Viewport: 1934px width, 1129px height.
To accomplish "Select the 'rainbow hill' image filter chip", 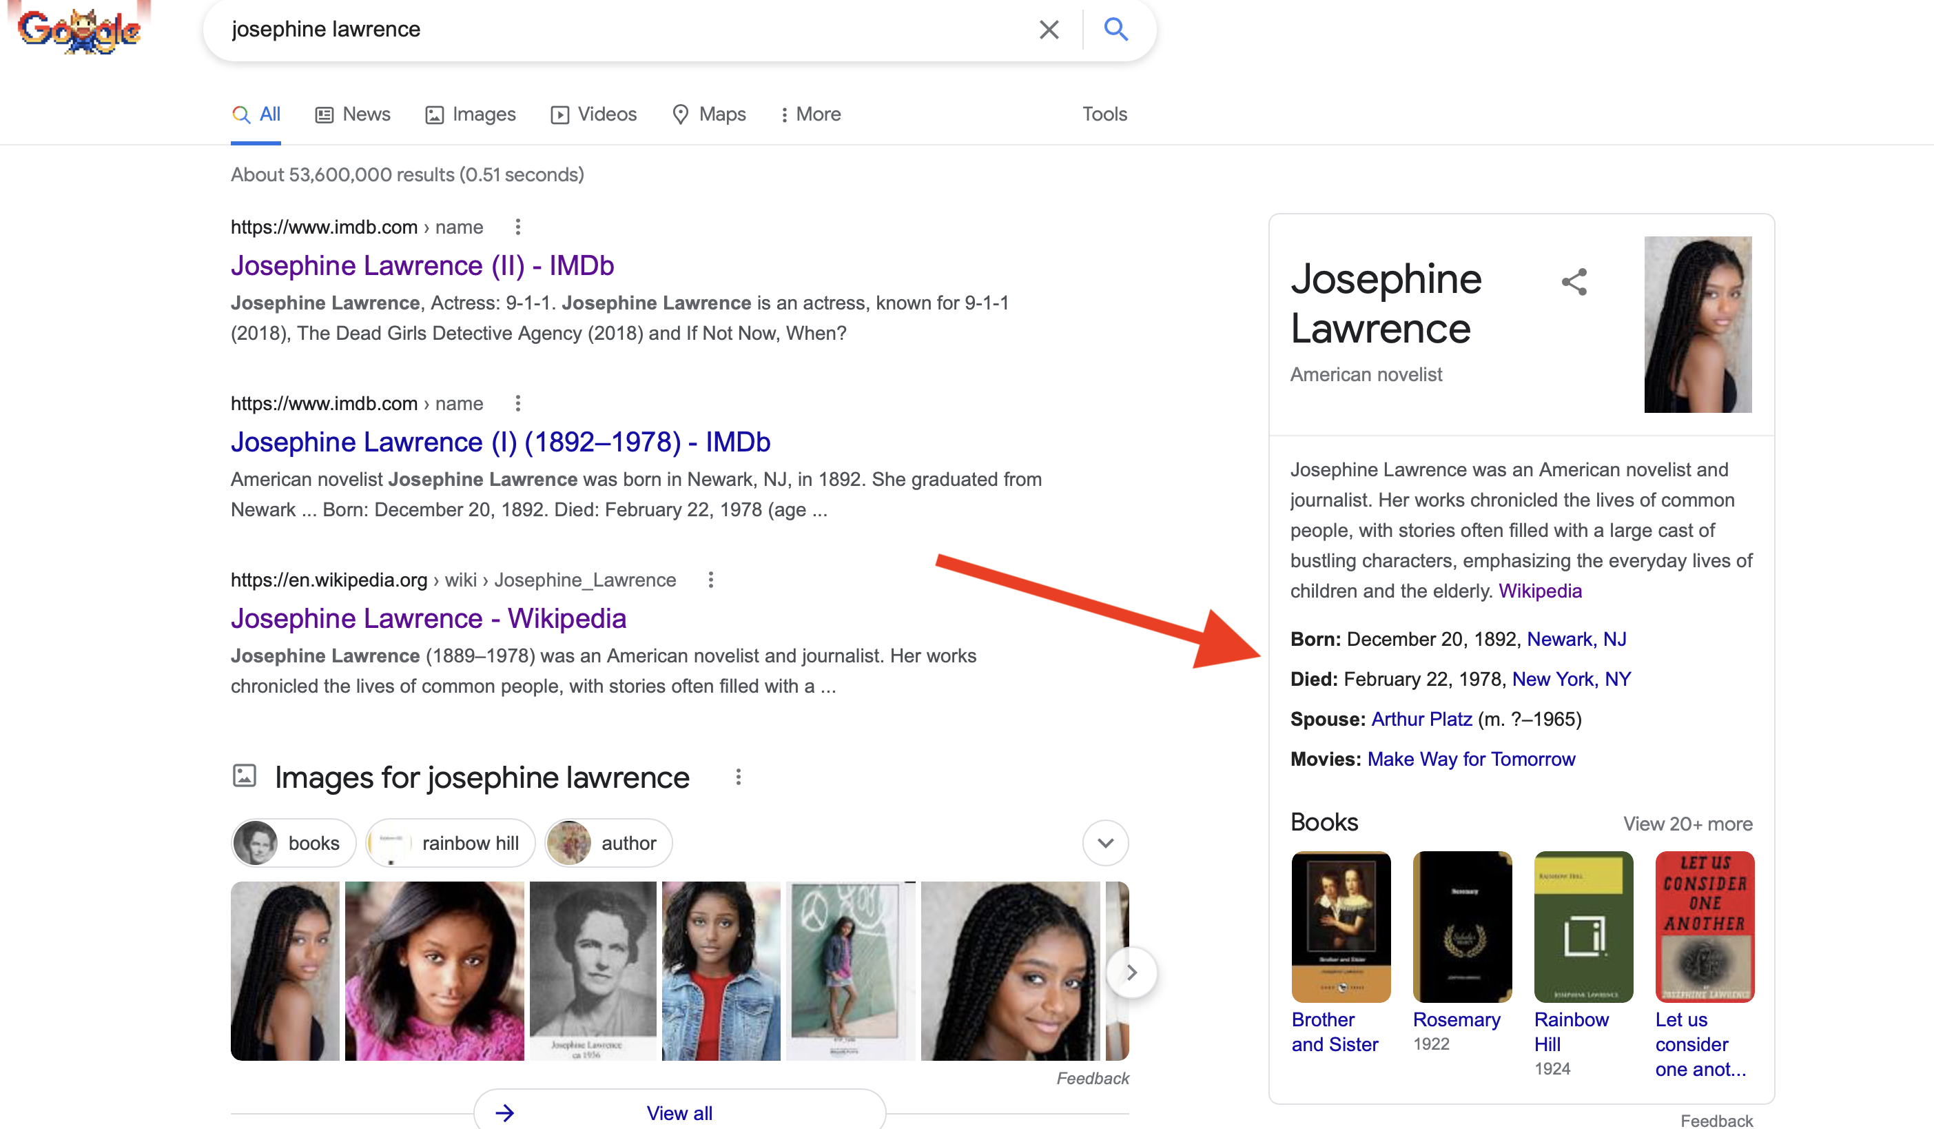I will tap(451, 843).
